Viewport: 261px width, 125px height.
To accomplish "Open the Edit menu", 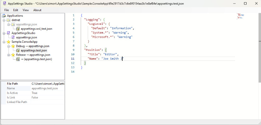I will [16, 10].
